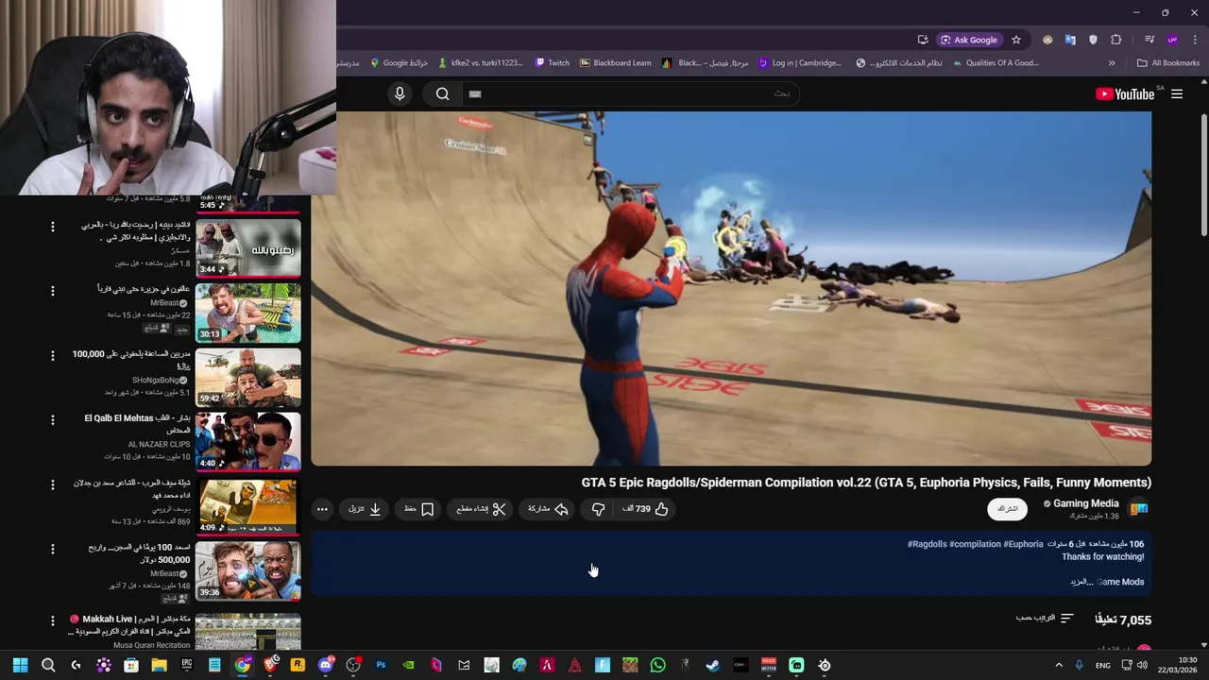Open the Twitch bookmark
This screenshot has width=1209, height=680.
click(553, 63)
